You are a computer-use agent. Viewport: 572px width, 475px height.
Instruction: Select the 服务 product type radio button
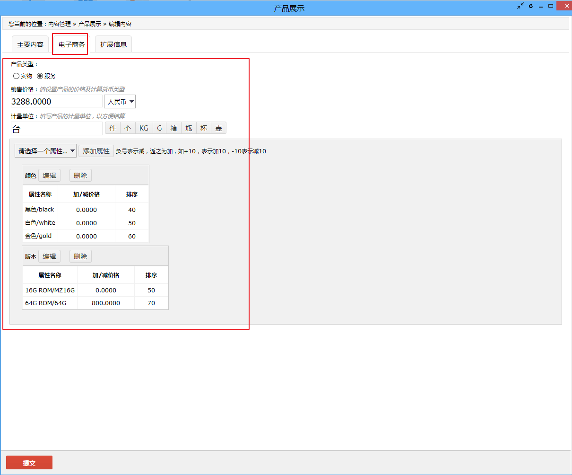40,76
